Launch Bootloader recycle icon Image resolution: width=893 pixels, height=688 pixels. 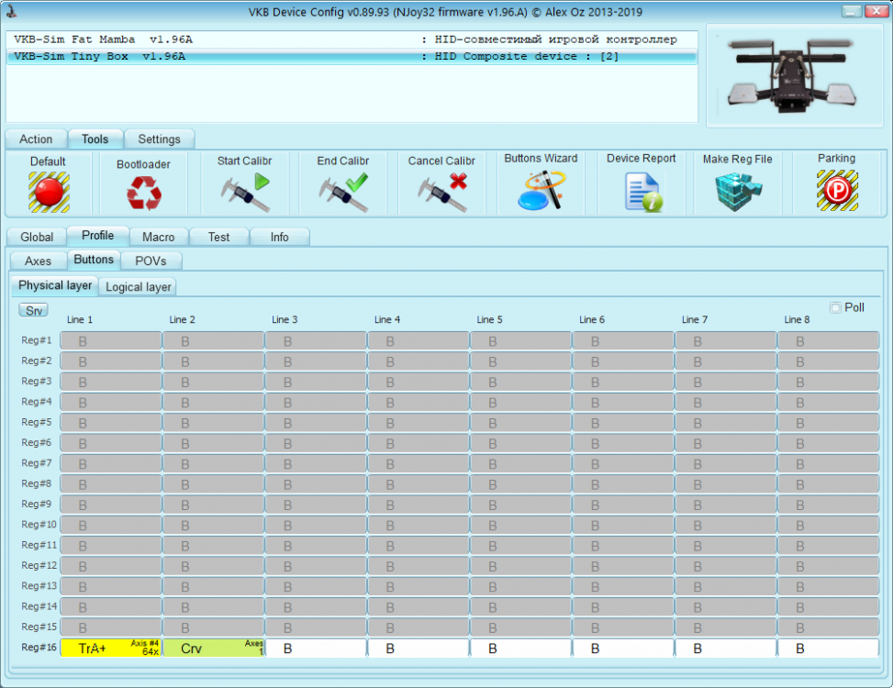tap(143, 193)
